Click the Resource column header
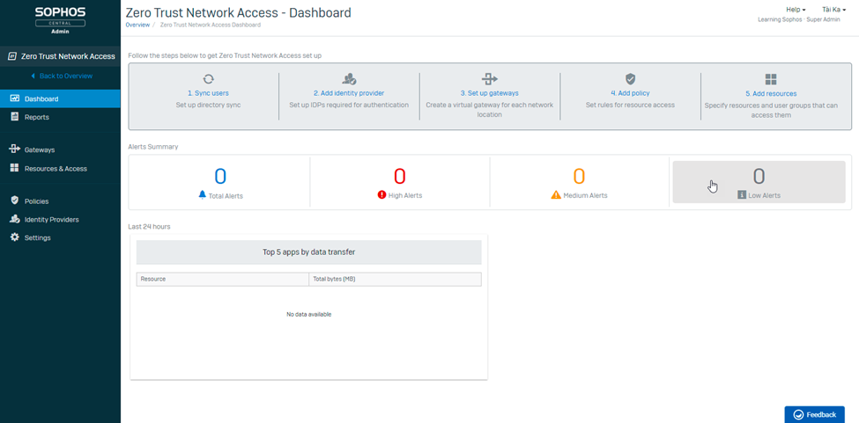859x423 pixels. tap(223, 279)
